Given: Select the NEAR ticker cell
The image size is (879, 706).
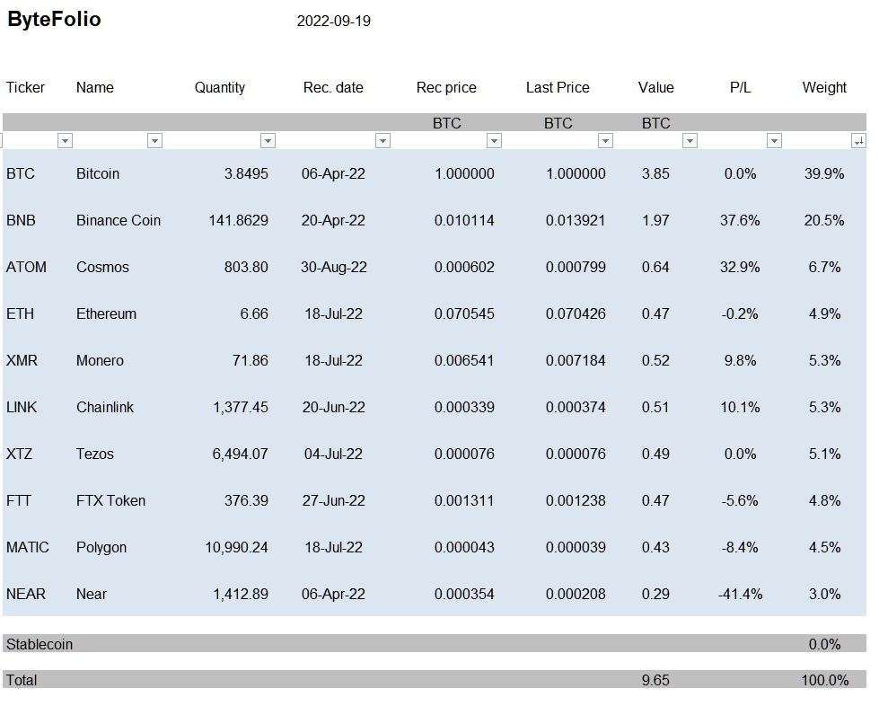Looking at the screenshot, I should (x=26, y=594).
